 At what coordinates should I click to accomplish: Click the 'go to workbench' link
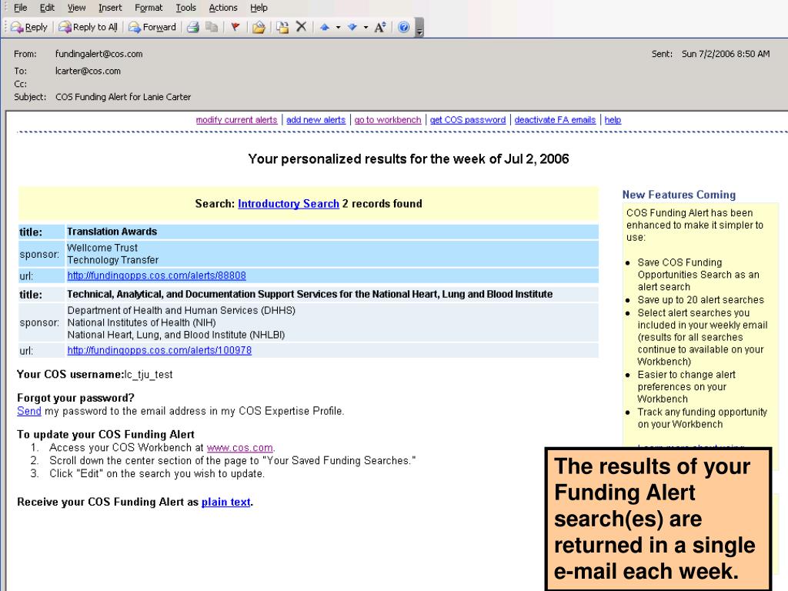[388, 119]
